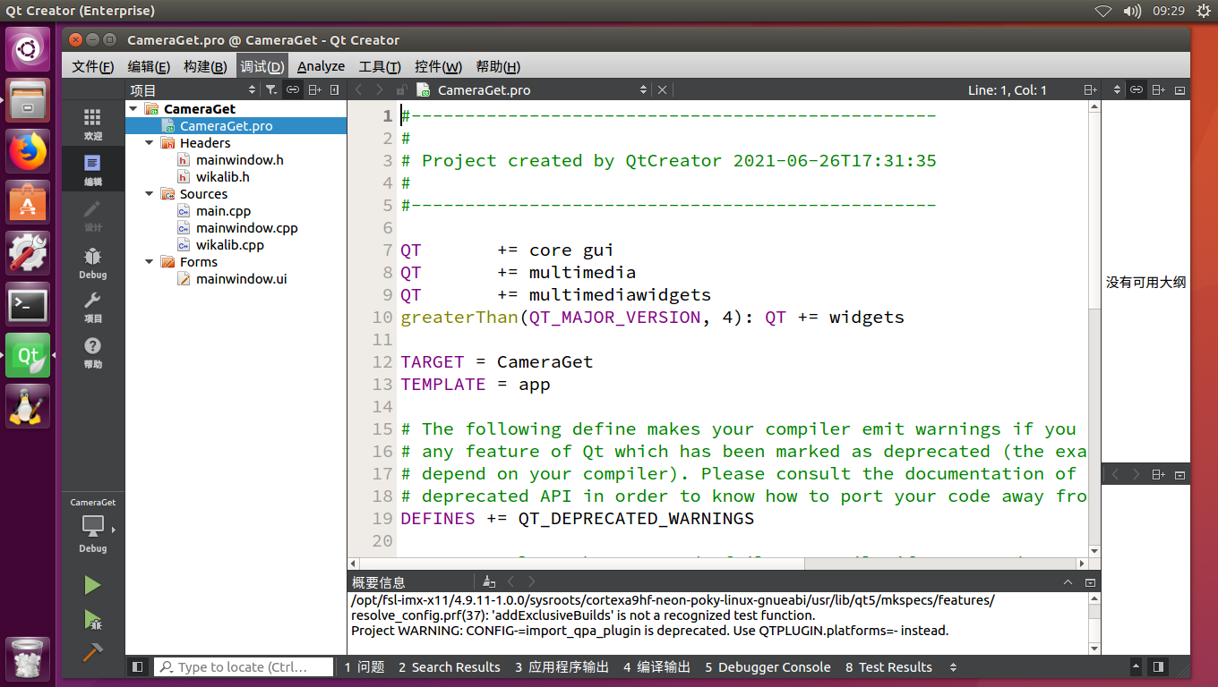Maximize the output pane with up arrow
This screenshot has height=687, width=1218.
pos(1068,581)
